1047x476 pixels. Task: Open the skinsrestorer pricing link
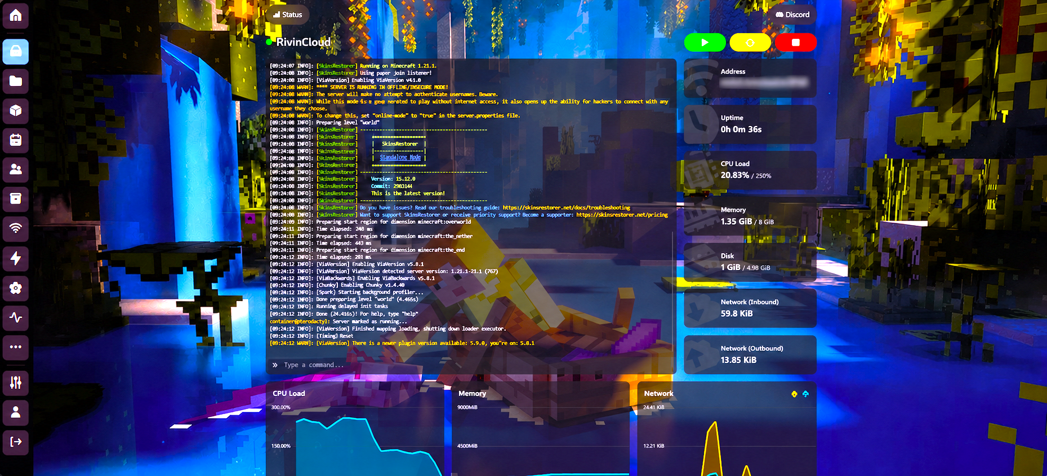pyautogui.click(x=622, y=215)
